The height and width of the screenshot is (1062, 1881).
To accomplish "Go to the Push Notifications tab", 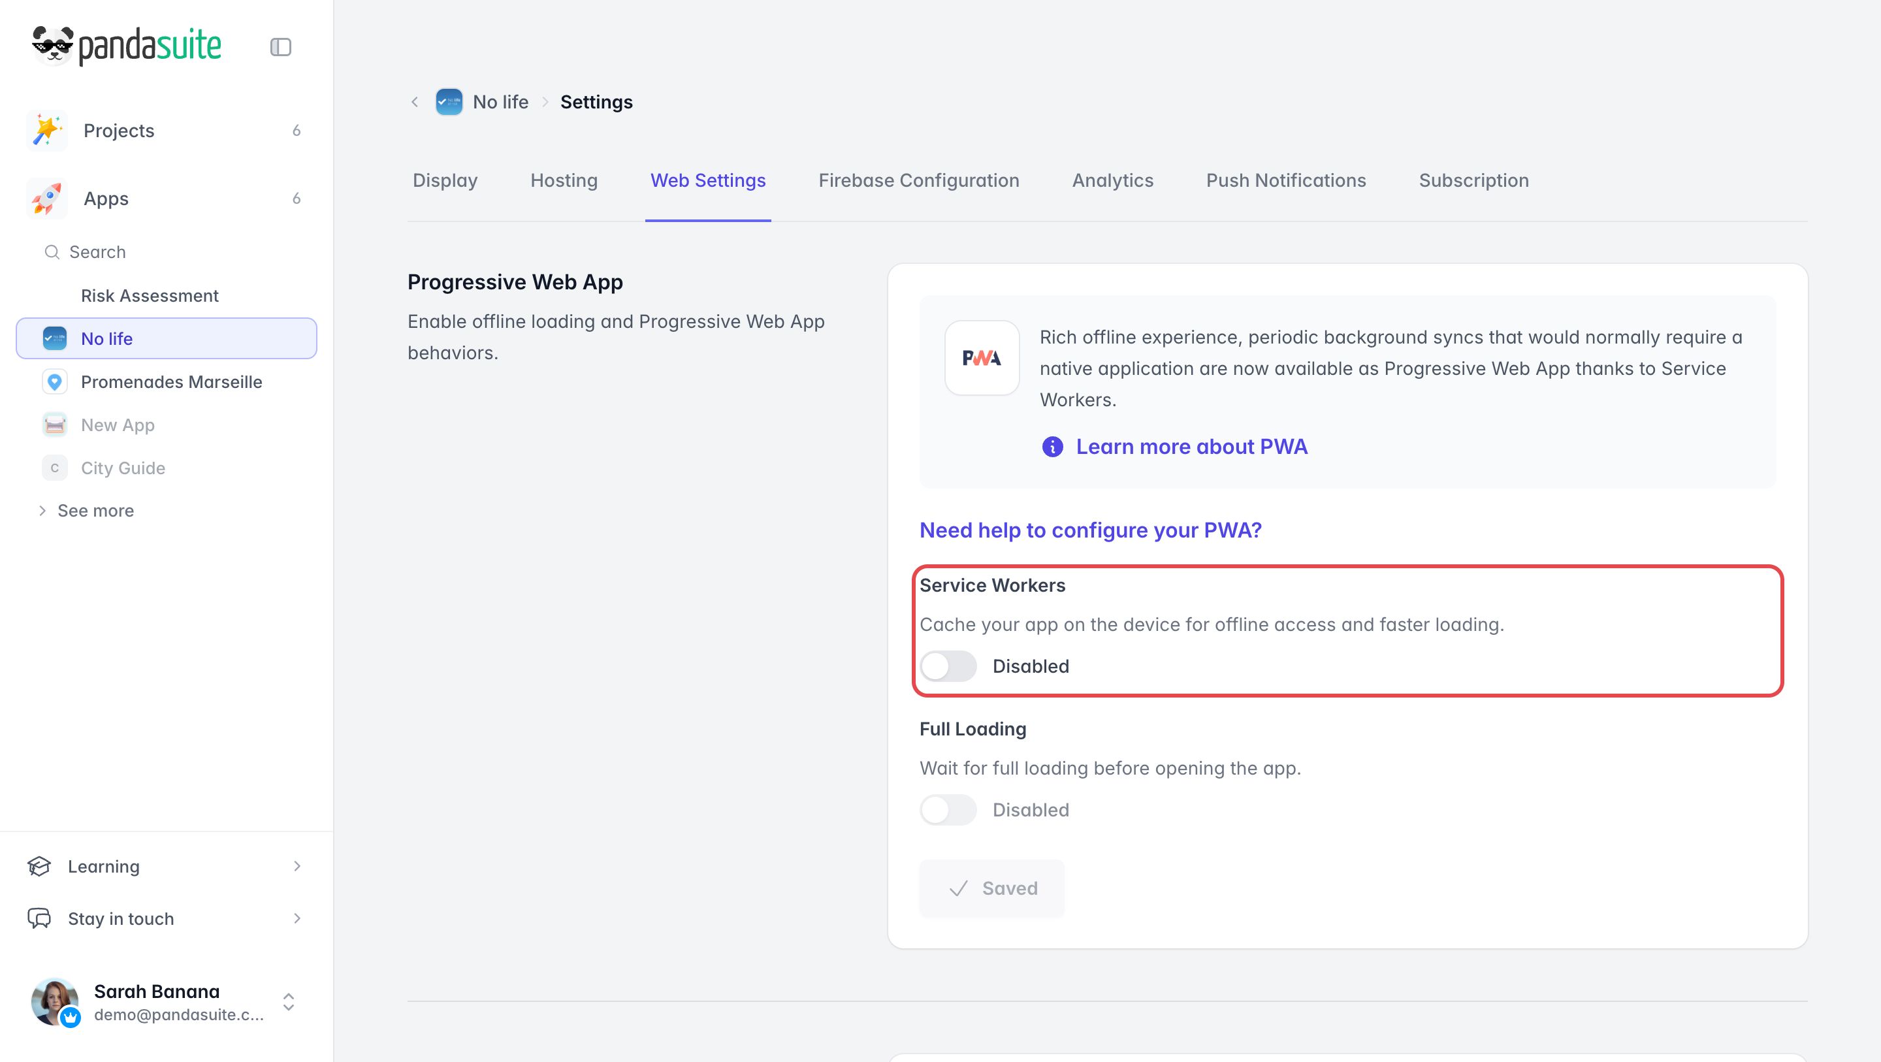I will (1286, 180).
